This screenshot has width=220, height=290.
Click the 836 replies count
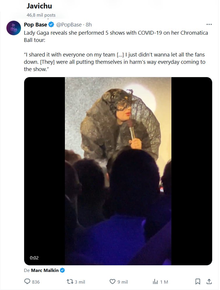pos(36,282)
